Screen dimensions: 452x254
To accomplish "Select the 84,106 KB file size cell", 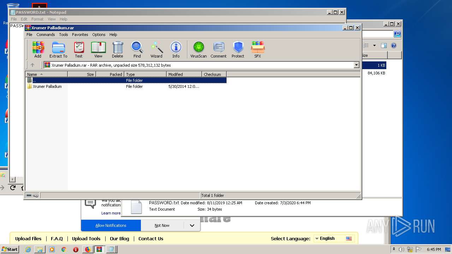I will point(376,73).
